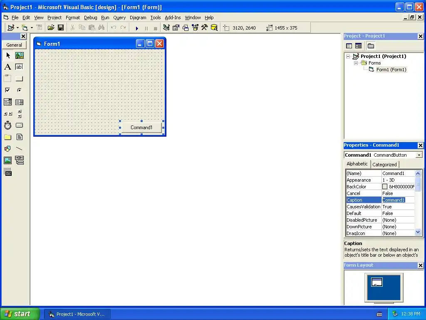The image size is (426, 320).
Task: Switch to the Alphabetic properties tab
Action: tap(357, 164)
